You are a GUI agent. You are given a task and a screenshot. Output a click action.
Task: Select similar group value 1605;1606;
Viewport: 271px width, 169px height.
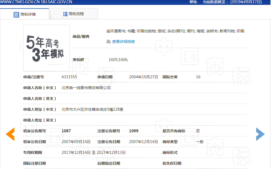click(118, 60)
